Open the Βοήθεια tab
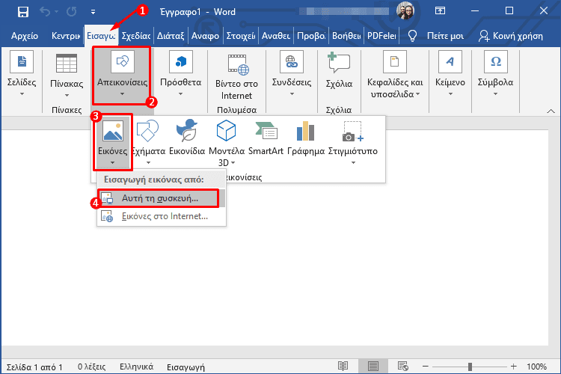Screen dimensions: 561x374 point(346,36)
